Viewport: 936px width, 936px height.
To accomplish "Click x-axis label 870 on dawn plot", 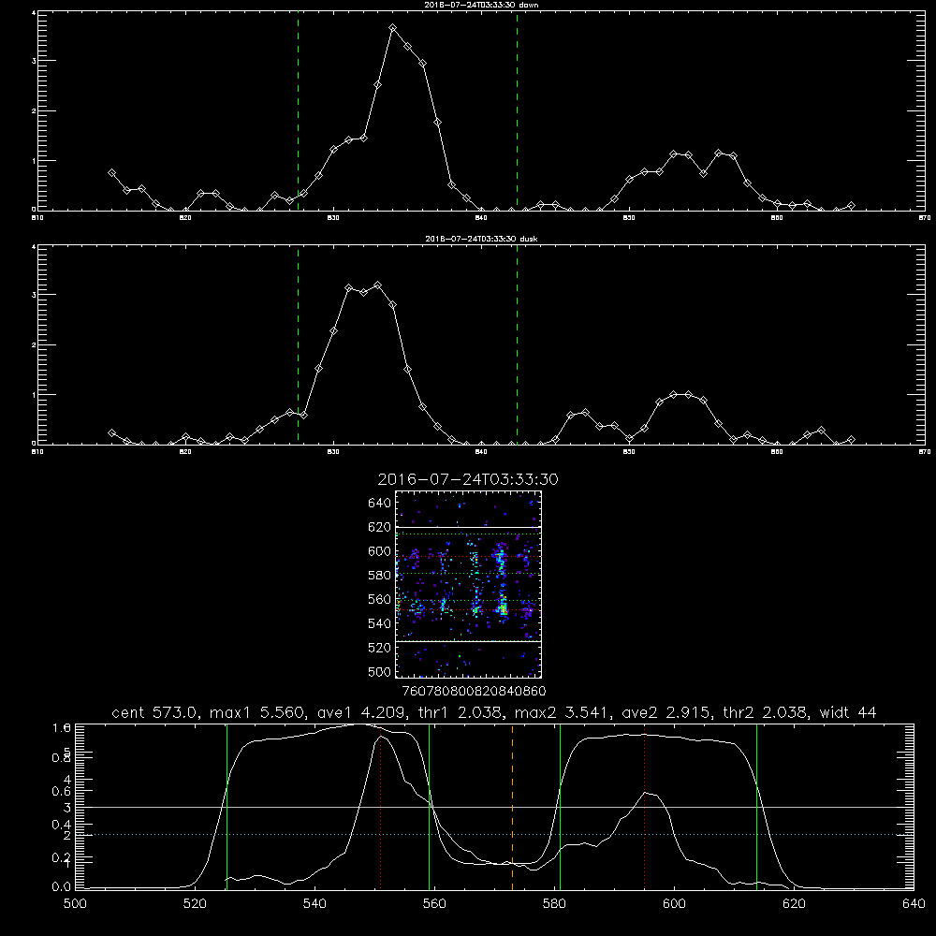I will [x=924, y=218].
